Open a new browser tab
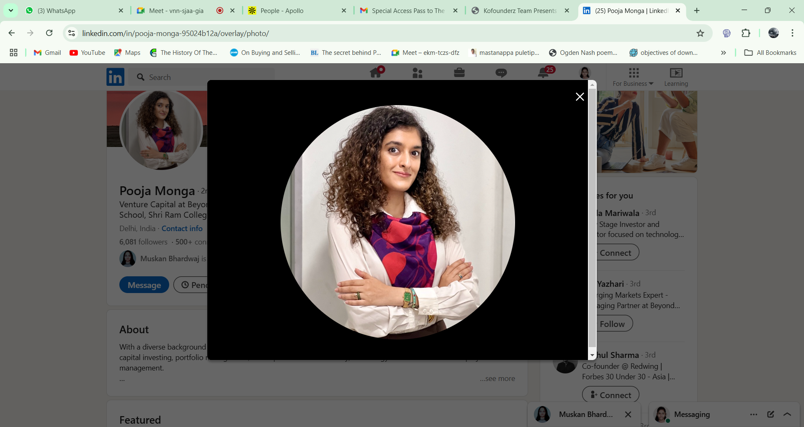The width and height of the screenshot is (804, 427). click(x=697, y=11)
